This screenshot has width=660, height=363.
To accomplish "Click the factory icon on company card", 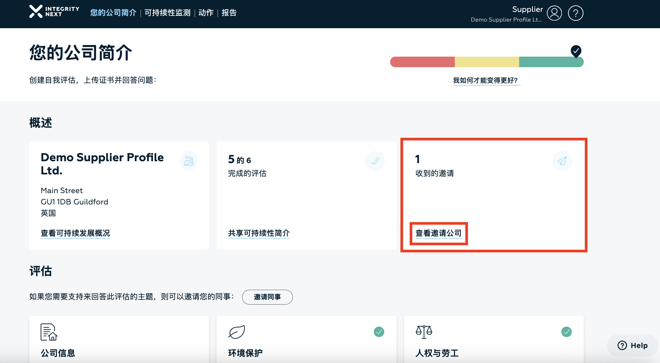I will [x=189, y=161].
